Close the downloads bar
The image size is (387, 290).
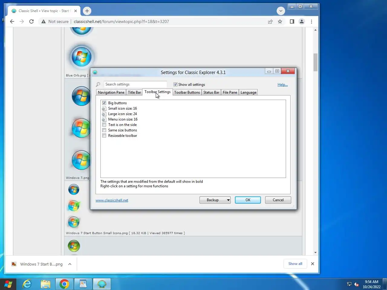pos(313,264)
